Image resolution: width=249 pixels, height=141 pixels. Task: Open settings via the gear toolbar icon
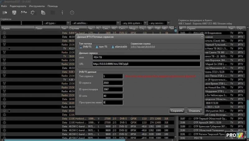pyautogui.click(x=33, y=13)
